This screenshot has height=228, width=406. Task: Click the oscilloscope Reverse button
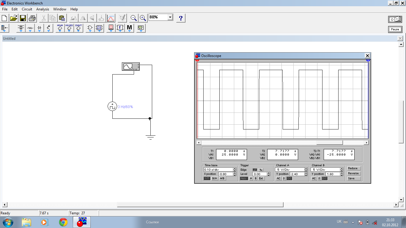tap(354, 173)
